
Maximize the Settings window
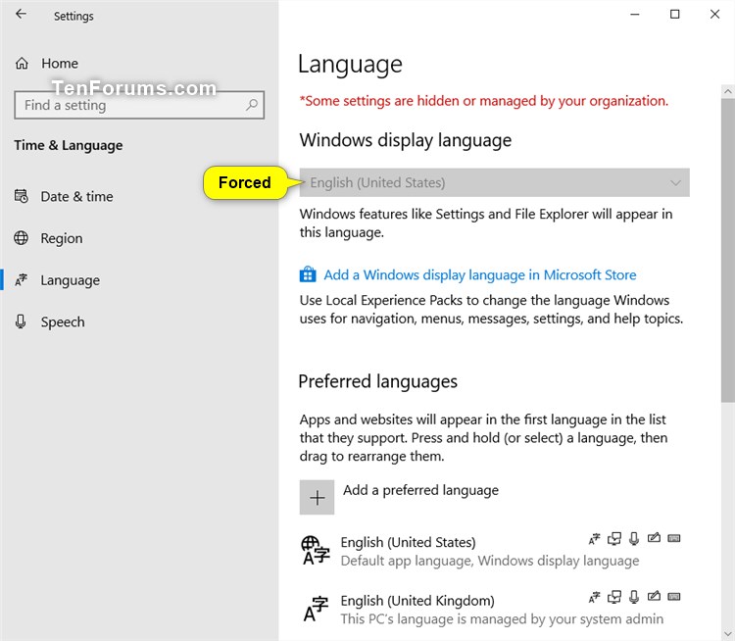pyautogui.click(x=674, y=14)
